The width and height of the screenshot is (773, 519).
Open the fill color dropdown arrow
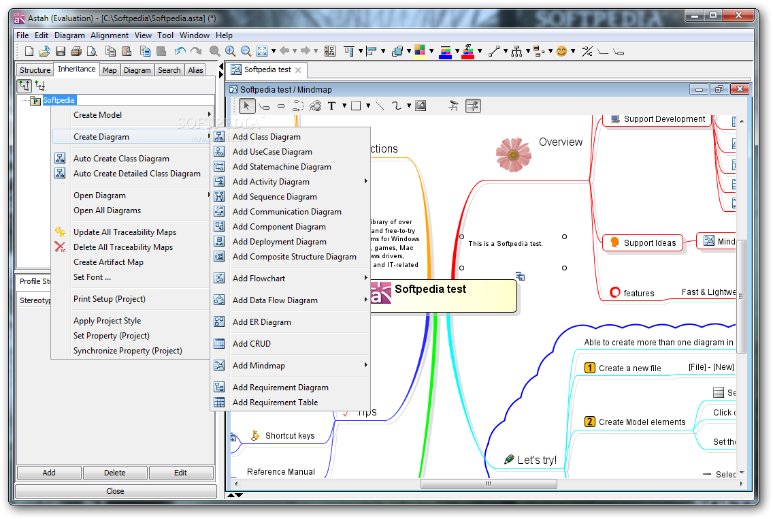431,51
